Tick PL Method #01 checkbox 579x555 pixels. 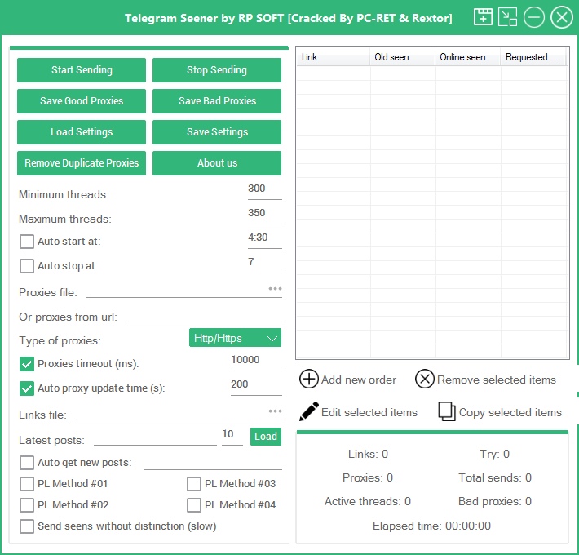(27, 484)
